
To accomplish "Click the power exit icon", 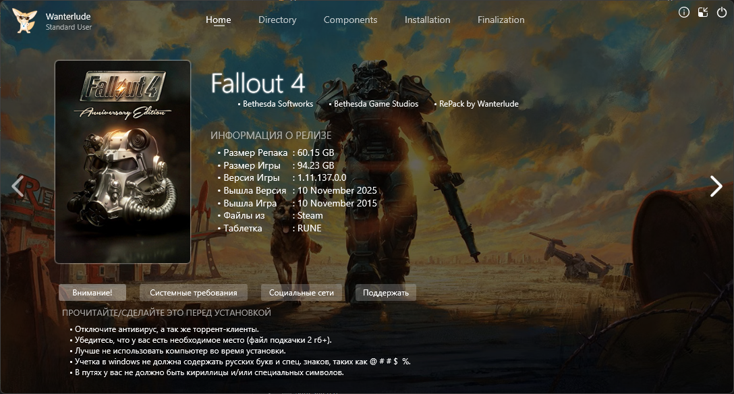I will pos(721,12).
